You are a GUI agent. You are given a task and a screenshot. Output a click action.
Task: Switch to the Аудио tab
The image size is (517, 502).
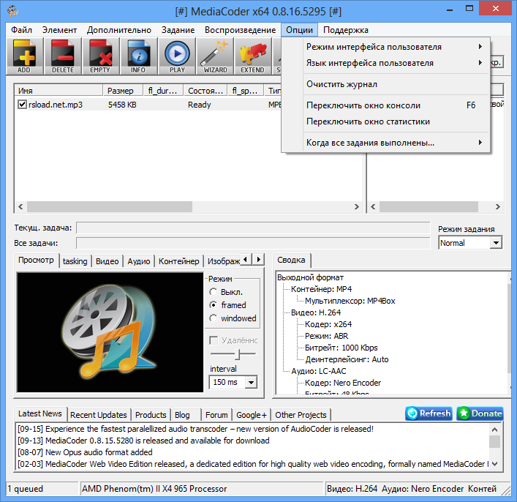pos(139,261)
